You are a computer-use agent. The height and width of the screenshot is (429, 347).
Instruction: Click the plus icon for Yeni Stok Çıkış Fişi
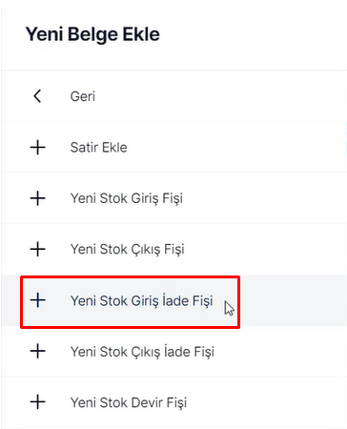point(38,249)
